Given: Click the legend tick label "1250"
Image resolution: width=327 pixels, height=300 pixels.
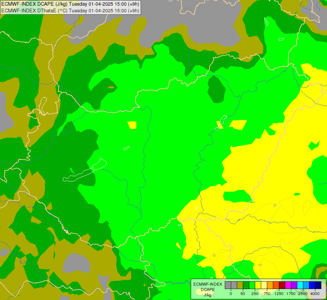Looking at the screenshot, I should point(279,294).
